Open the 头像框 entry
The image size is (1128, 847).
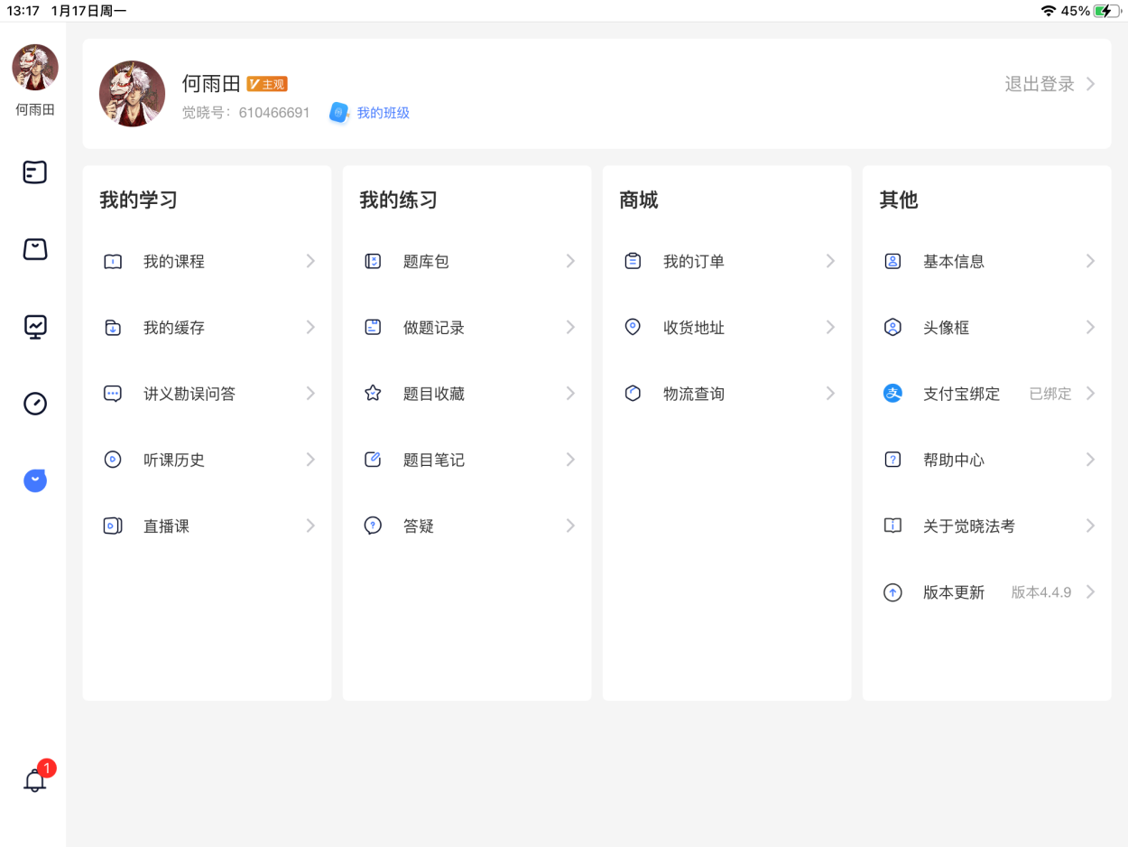(x=986, y=328)
